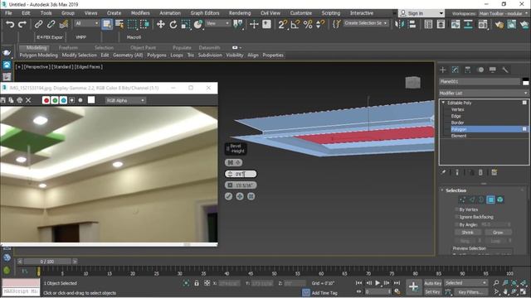The height and width of the screenshot is (298, 531).
Task: Open the Render Setup icon
Action: pyautogui.click(x=499, y=24)
